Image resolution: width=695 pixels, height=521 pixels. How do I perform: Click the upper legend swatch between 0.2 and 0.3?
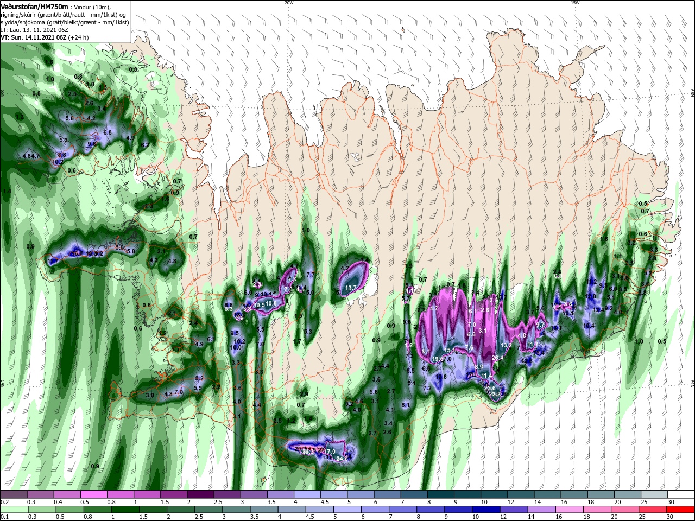coord(14,494)
